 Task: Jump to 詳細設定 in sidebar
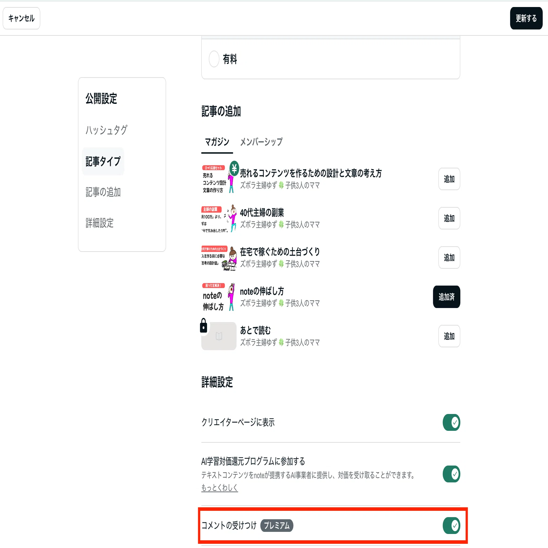(x=100, y=223)
